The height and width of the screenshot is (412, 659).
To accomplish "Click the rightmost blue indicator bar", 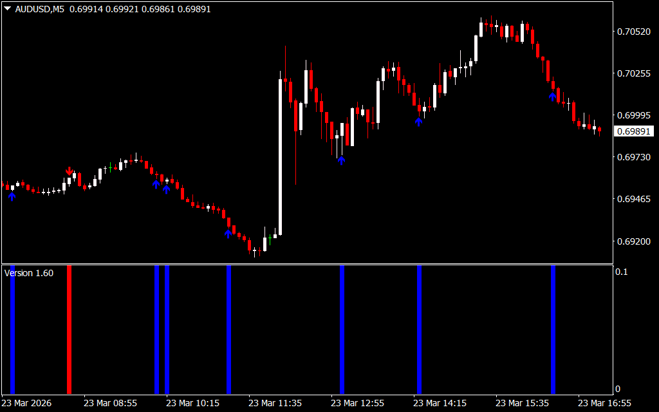I will tap(553, 329).
